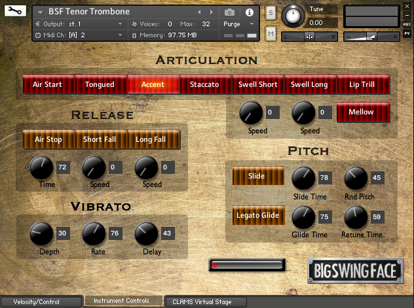Toggle the Mellow button
The image size is (414, 308).
click(x=363, y=112)
